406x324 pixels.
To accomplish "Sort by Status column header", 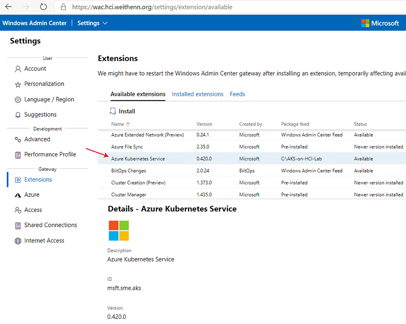I will coord(360,124).
